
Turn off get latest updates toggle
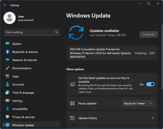[x=150, y=84]
